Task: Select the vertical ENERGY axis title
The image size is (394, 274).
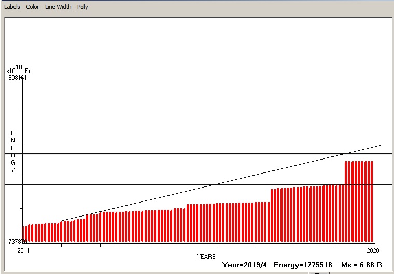Action: (13, 152)
